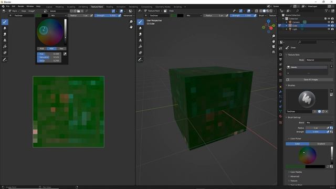Open Advanced dropdown in image editor header
This screenshot has height=189, width=336.
coord(129,15)
